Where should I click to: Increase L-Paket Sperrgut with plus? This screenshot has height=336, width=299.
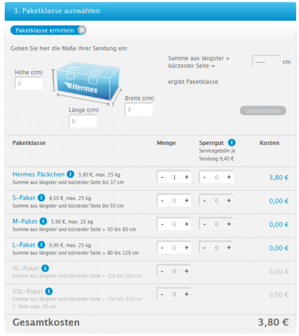click(229, 248)
